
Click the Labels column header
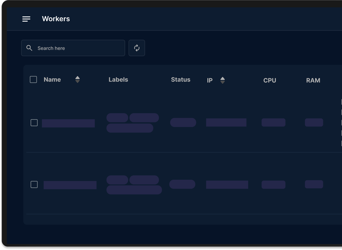click(118, 80)
